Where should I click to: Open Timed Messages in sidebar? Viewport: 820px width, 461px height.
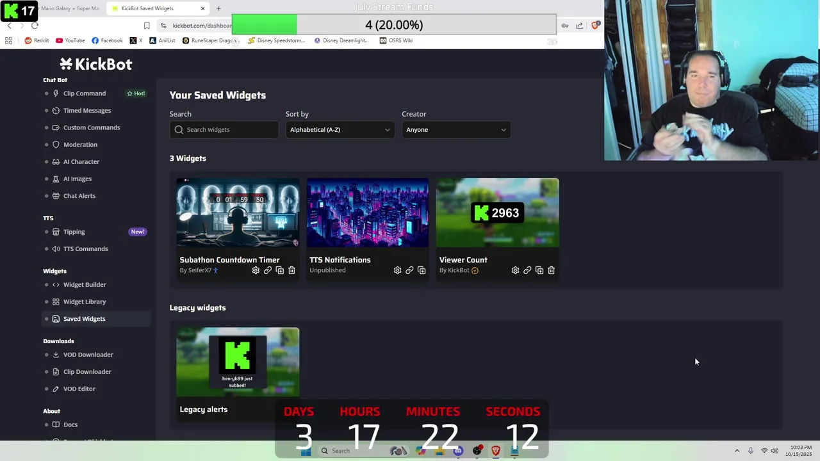tap(87, 111)
